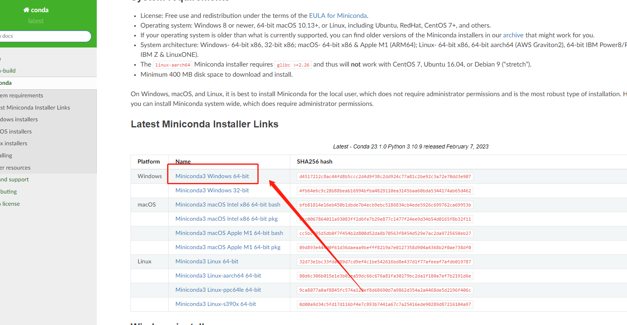The height and width of the screenshot is (325, 627).
Task: Click the macOS Intel bash hash starting bfb81814
Action: (385, 205)
